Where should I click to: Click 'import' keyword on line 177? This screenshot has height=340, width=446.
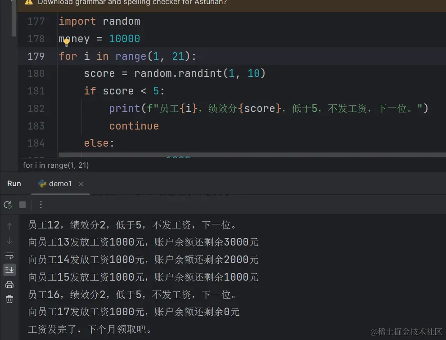[77, 22]
